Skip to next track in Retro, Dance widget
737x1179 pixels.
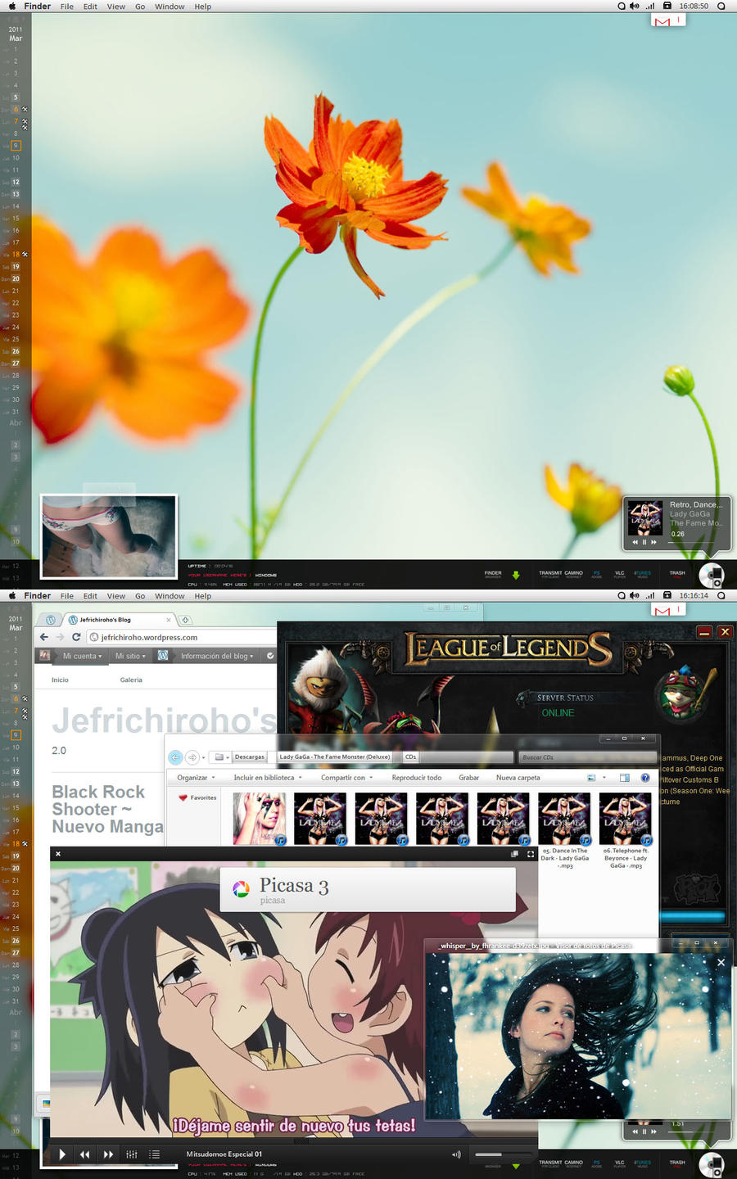pyautogui.click(x=653, y=542)
